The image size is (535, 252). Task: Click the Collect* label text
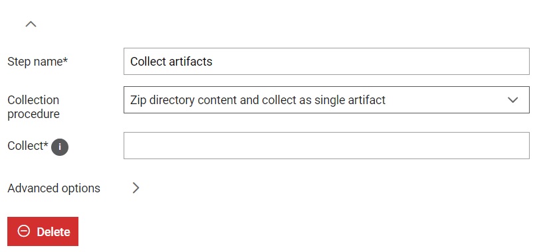coord(28,146)
